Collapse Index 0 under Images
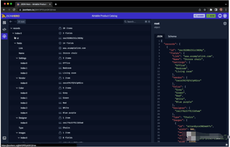Image resolution: width=230 pixels, height=147 pixels. [19, 138]
